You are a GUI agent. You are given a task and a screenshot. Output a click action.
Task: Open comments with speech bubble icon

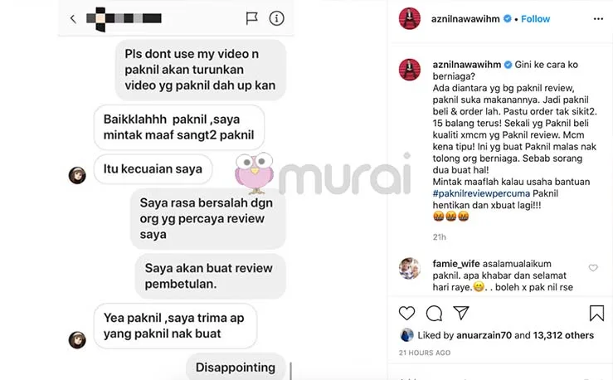434,313
